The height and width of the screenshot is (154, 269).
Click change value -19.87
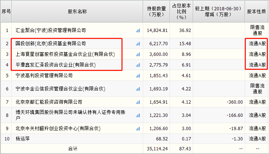click(236, 129)
